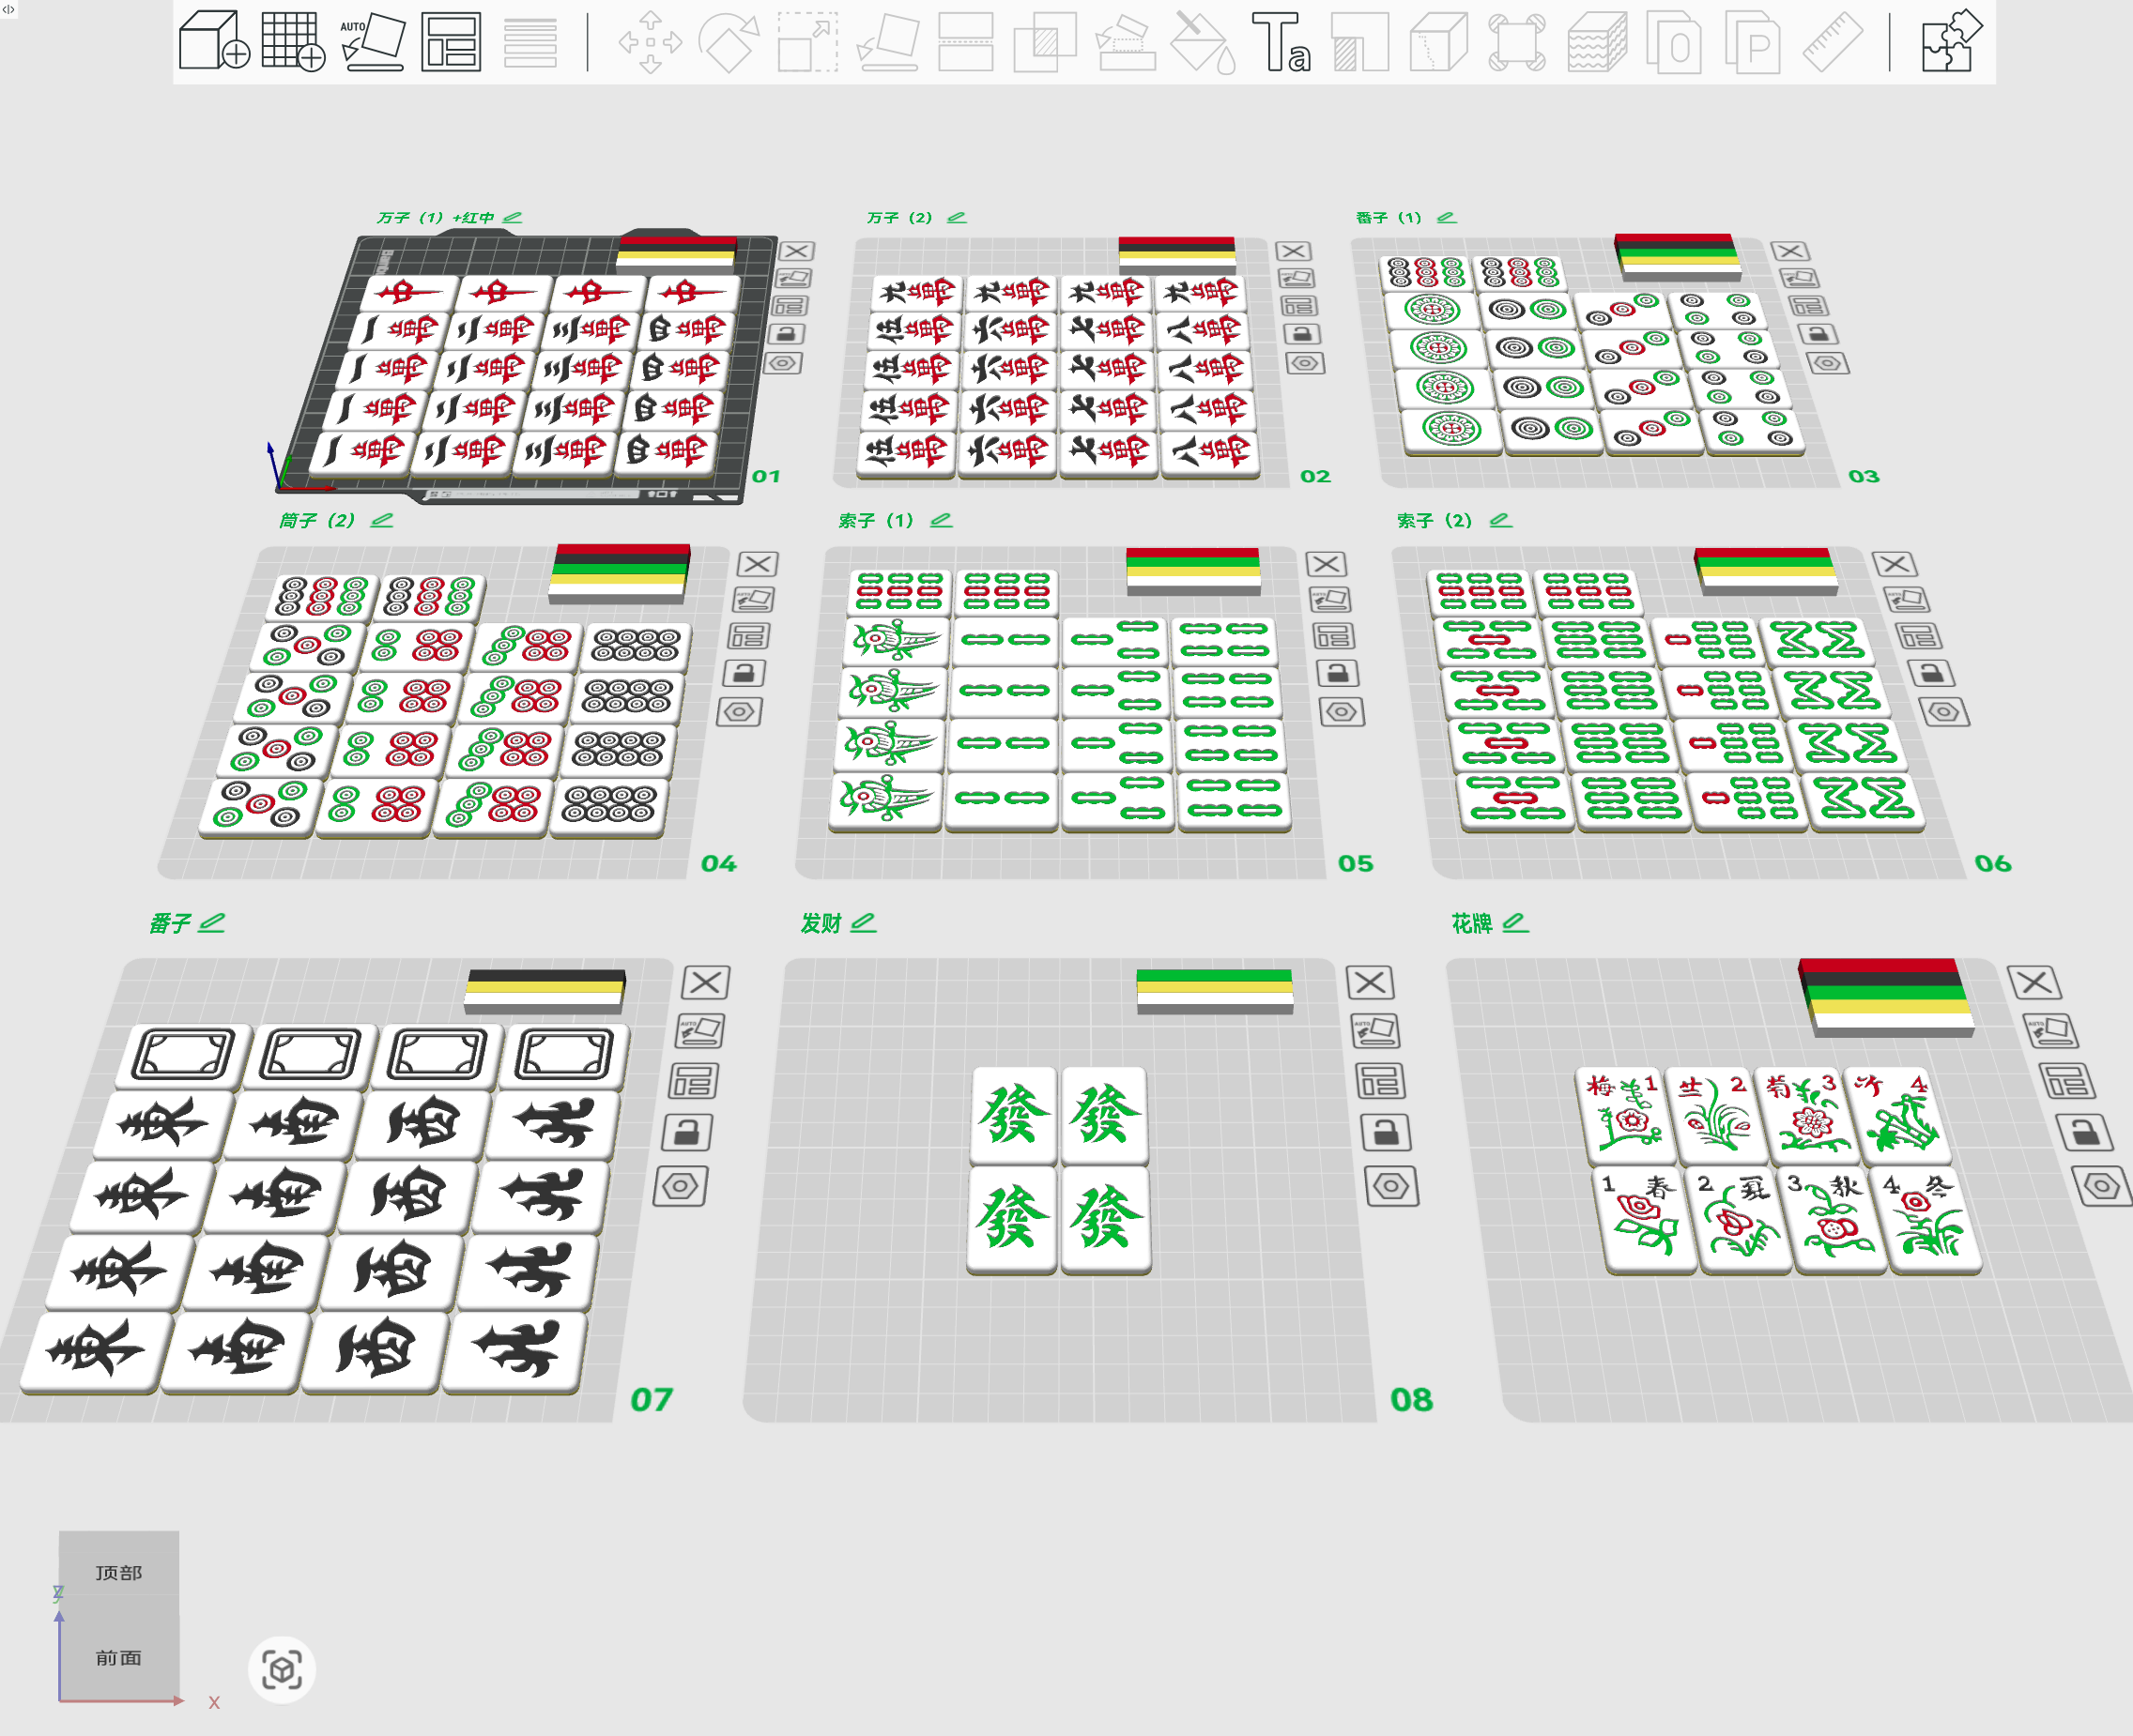Screen dimensions: 2133x1736
Task: Select the Lay on face tool
Action: click(888, 42)
